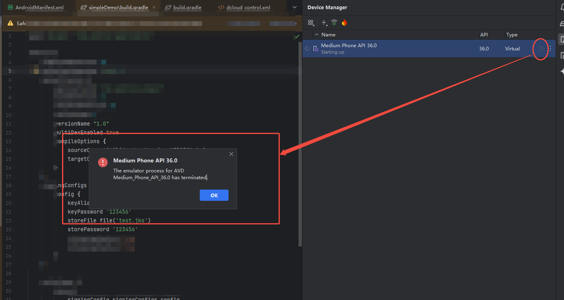
Task: Expand the hidden editor tabs chevron
Action: (x=295, y=8)
